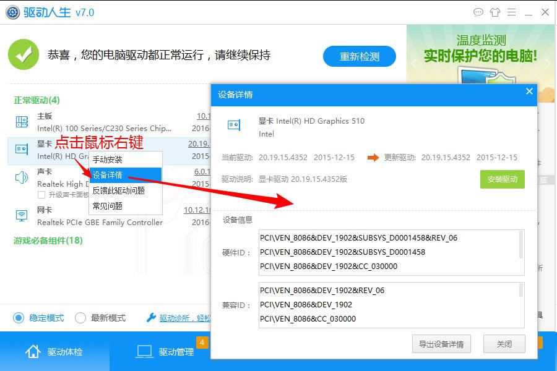Click the 导出设备详情 button
Screen dimensions: 557x371
pos(441,344)
